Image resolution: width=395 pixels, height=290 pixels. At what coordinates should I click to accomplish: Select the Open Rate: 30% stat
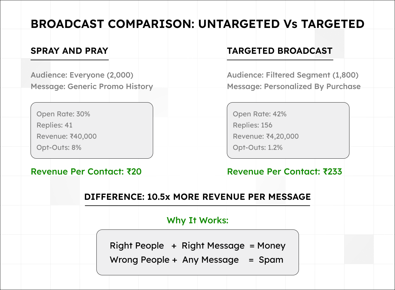[63, 114]
